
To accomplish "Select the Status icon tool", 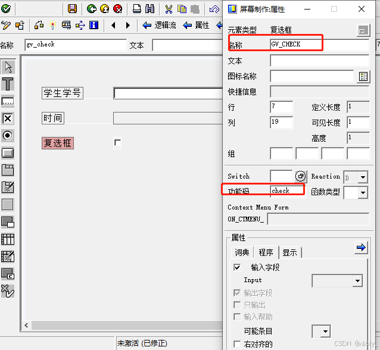I will pyautogui.click(x=8, y=291).
